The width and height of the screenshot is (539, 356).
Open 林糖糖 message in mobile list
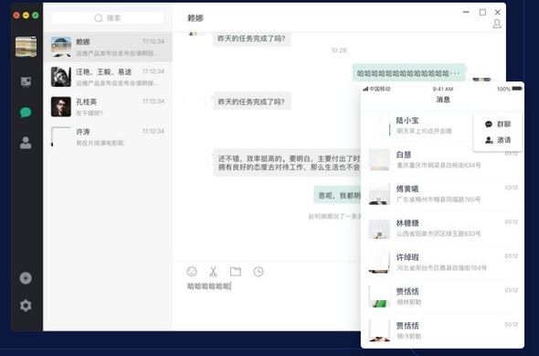tap(442, 228)
